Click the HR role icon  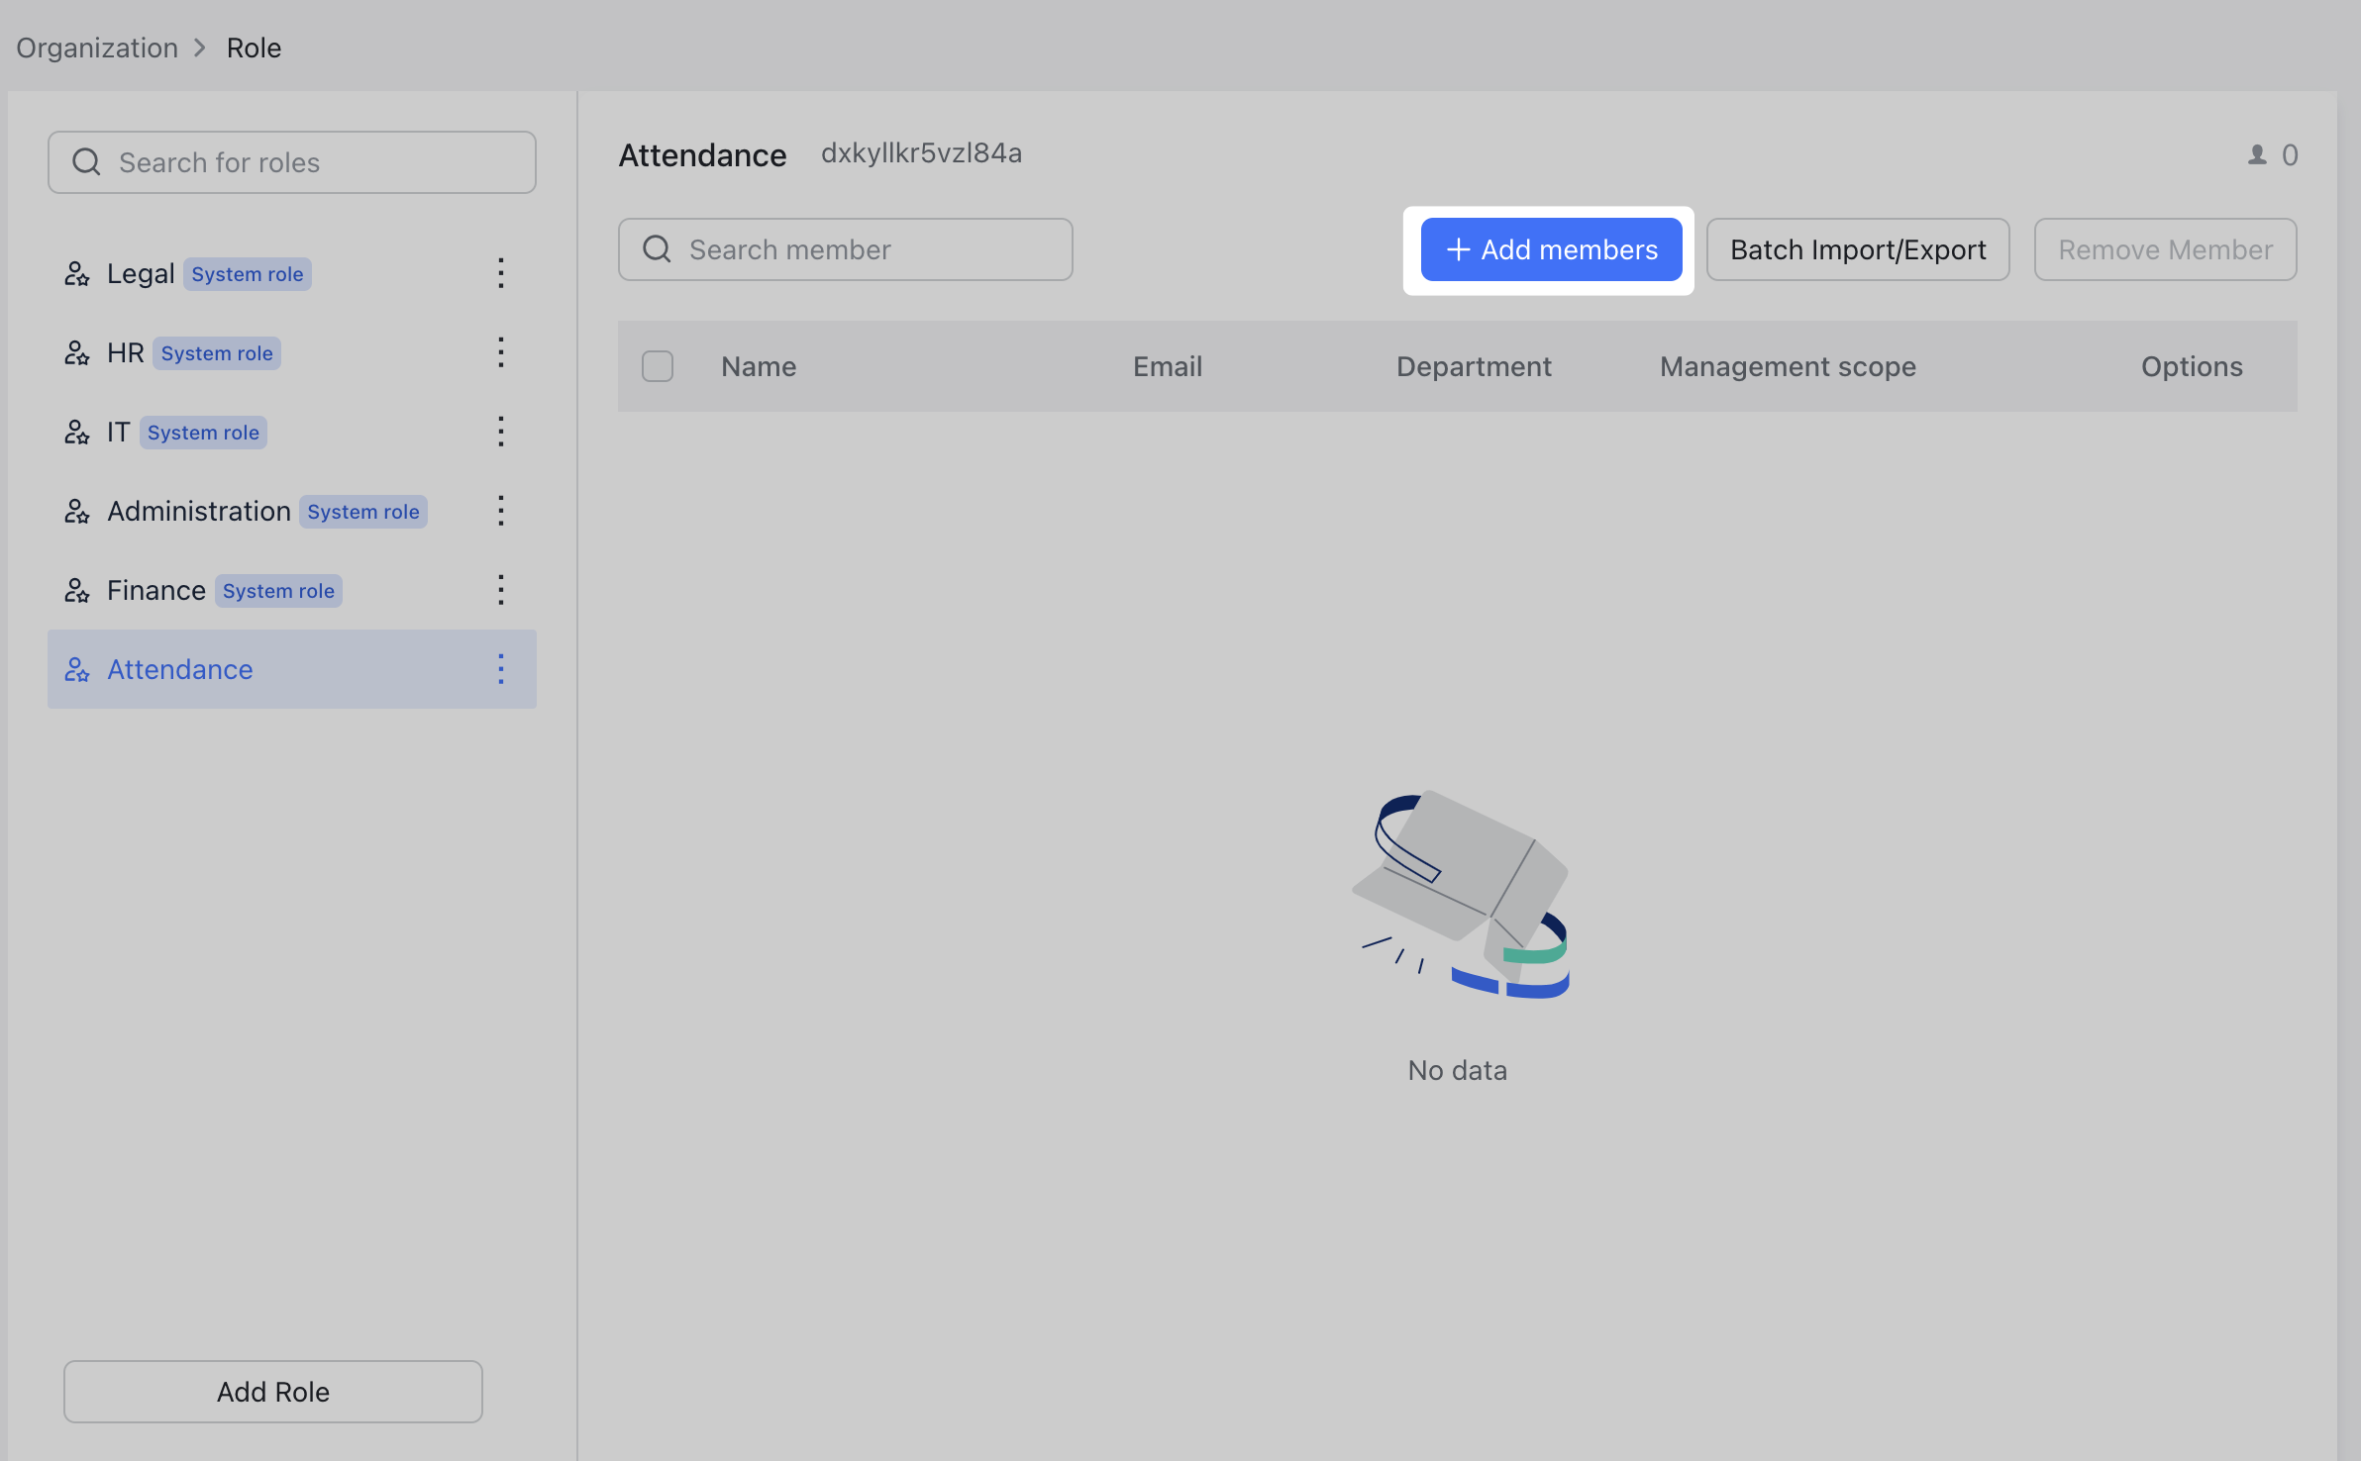click(77, 353)
